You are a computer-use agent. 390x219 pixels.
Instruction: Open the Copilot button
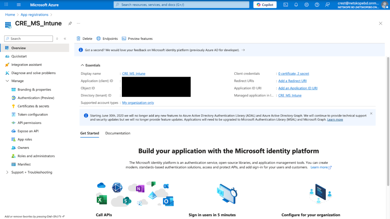click(265, 5)
